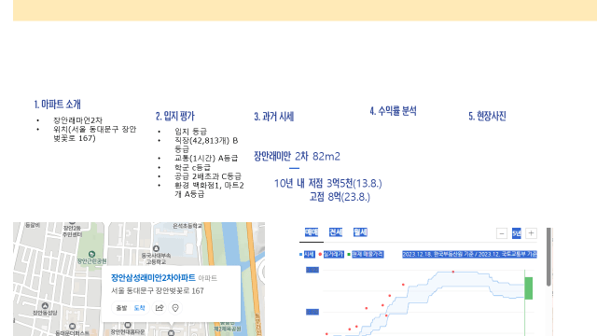Toggle the 시세 legend item on chart
The image size is (597, 336).
pyautogui.click(x=307, y=255)
